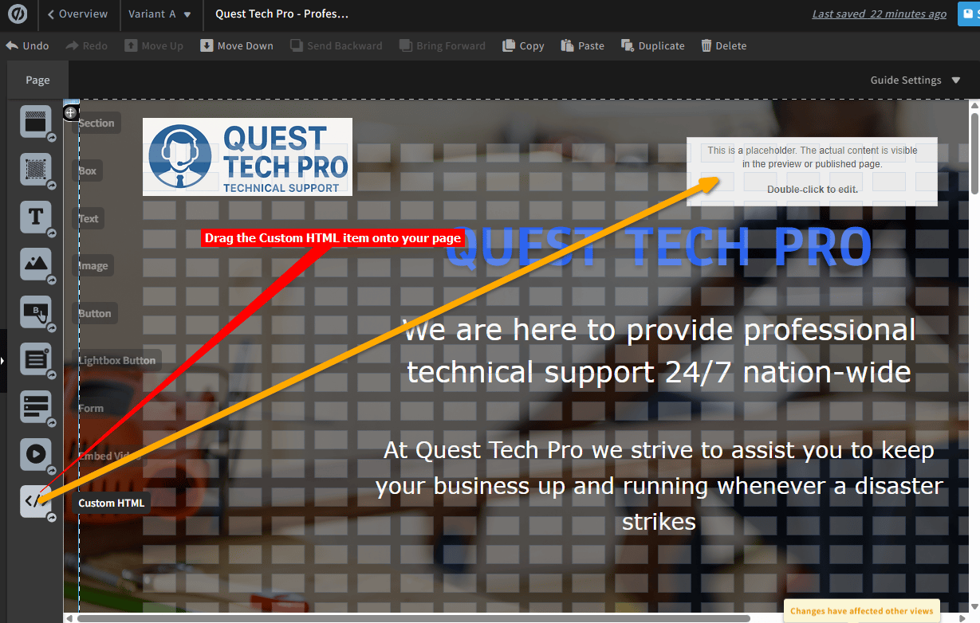The height and width of the screenshot is (623, 980).
Task: Select the Section widget icon
Action: [36, 122]
